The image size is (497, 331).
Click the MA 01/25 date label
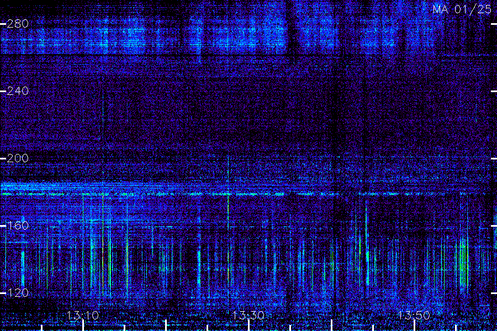coord(462,9)
